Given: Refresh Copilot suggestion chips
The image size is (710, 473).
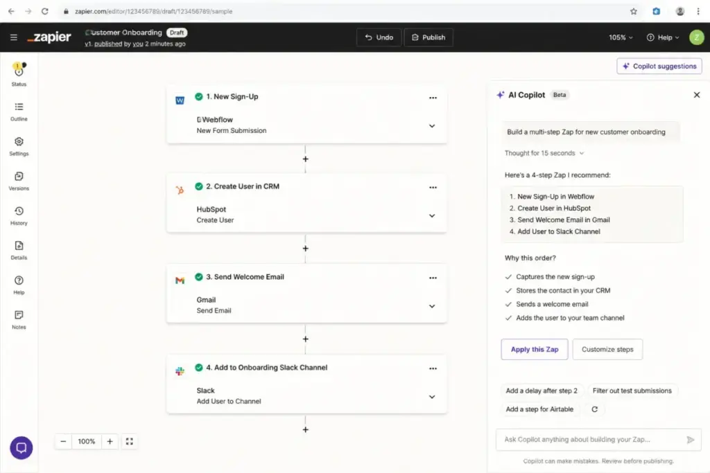Looking at the screenshot, I should pyautogui.click(x=594, y=409).
